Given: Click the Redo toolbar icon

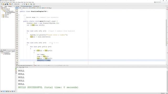Looking at the screenshot, I should pos(12,4).
